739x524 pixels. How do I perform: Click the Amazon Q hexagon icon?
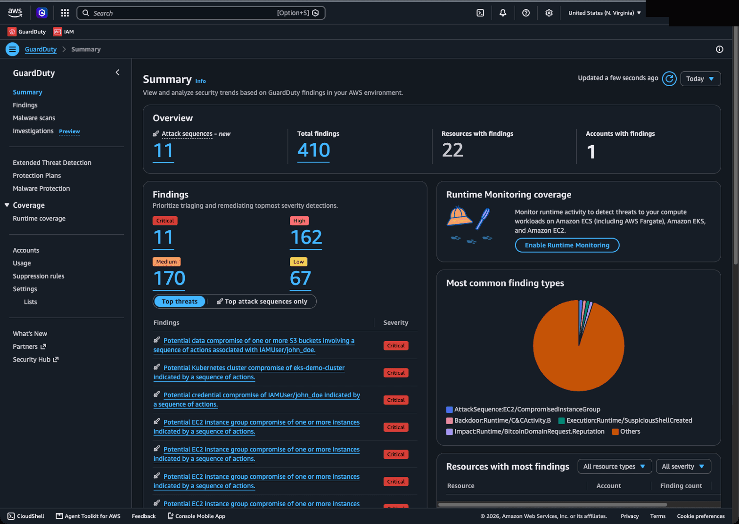tap(42, 13)
